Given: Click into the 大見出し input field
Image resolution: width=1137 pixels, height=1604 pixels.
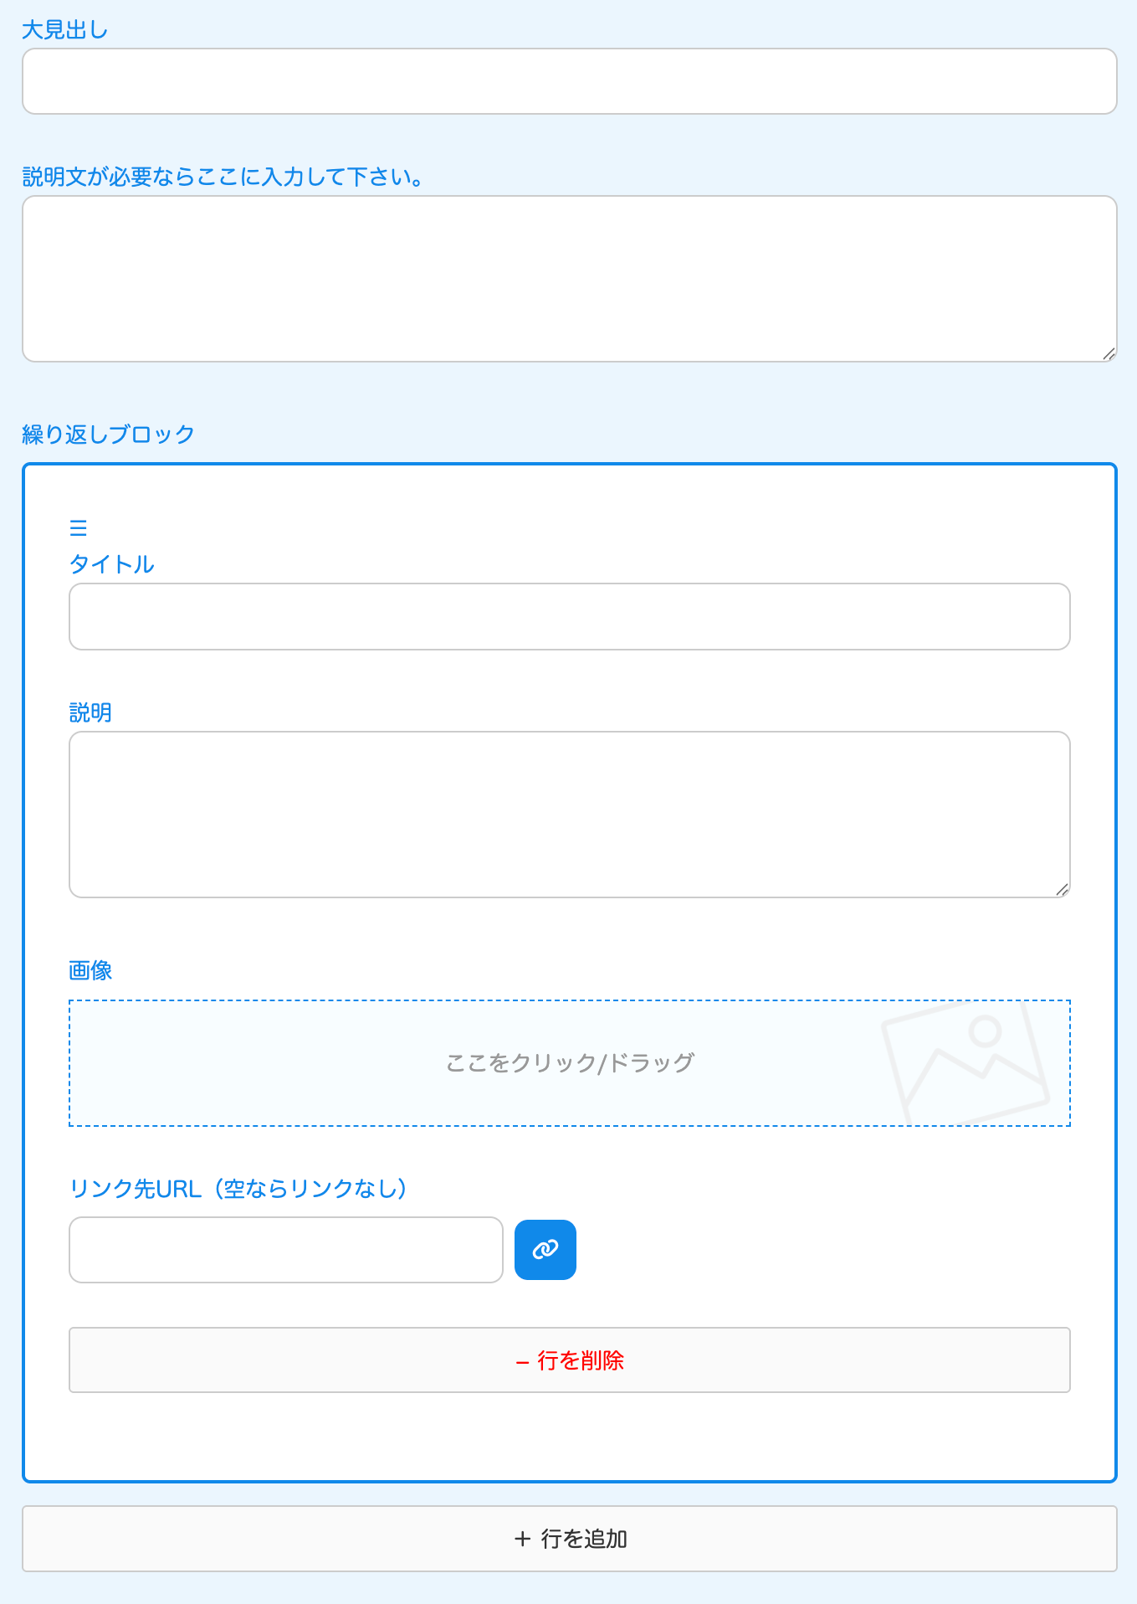Looking at the screenshot, I should (x=570, y=81).
